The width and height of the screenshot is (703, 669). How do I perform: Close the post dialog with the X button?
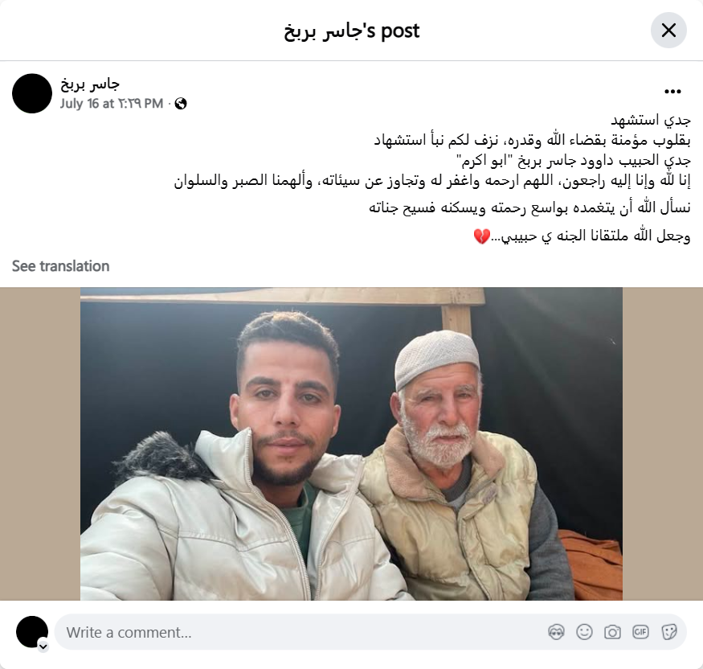668,31
